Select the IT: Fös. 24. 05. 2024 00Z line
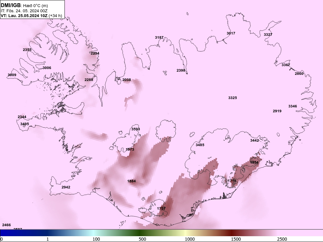 click(x=24, y=11)
